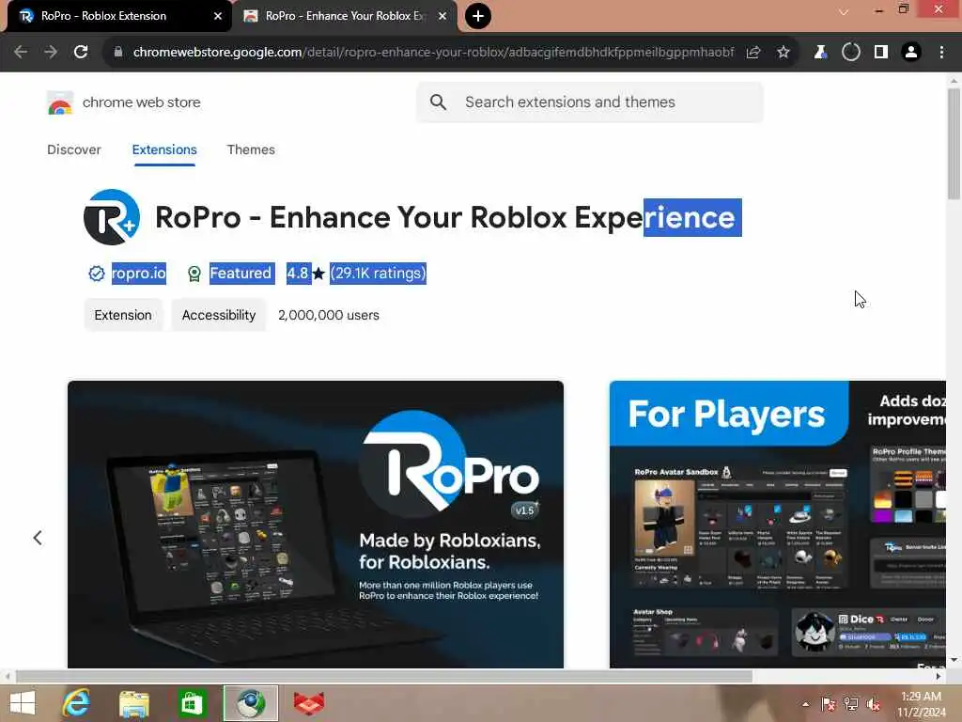This screenshot has width=962, height=722.
Task: Open the Action Center flag icon
Action: pos(829,704)
